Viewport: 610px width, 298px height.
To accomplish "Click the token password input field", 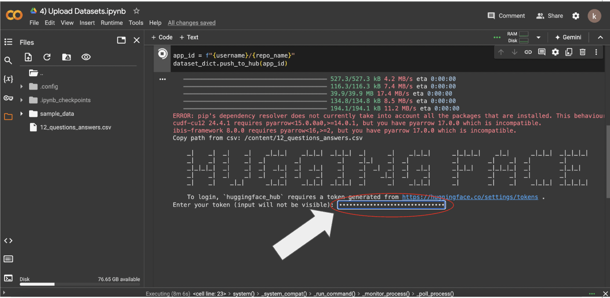I will (391, 205).
